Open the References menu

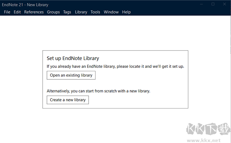point(34,12)
